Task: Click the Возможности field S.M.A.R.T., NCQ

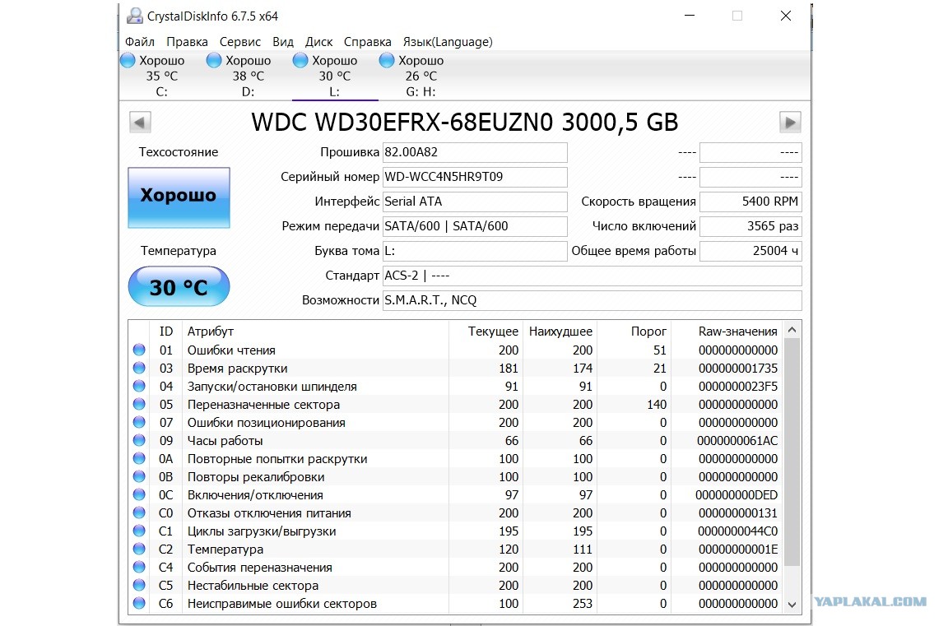Action: [592, 300]
